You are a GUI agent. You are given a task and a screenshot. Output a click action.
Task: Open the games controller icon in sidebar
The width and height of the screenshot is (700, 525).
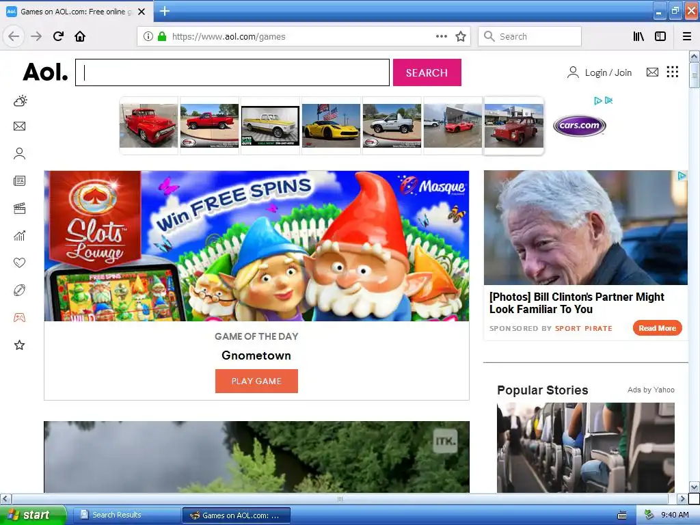[x=20, y=317]
